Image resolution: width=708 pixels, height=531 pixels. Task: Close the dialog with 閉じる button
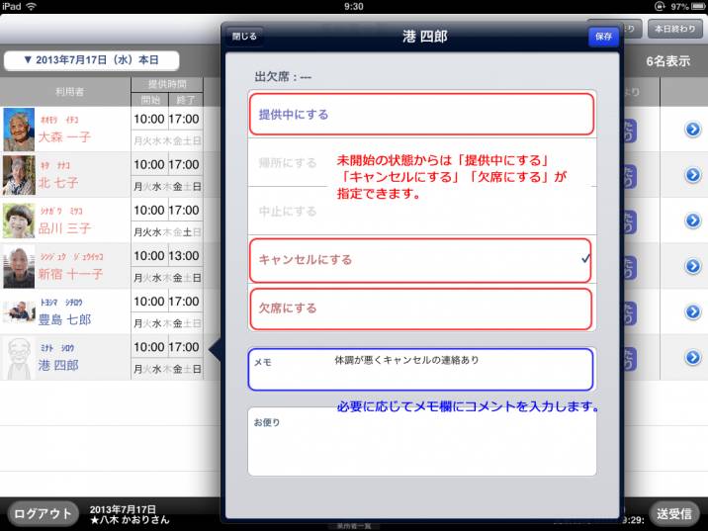click(243, 37)
